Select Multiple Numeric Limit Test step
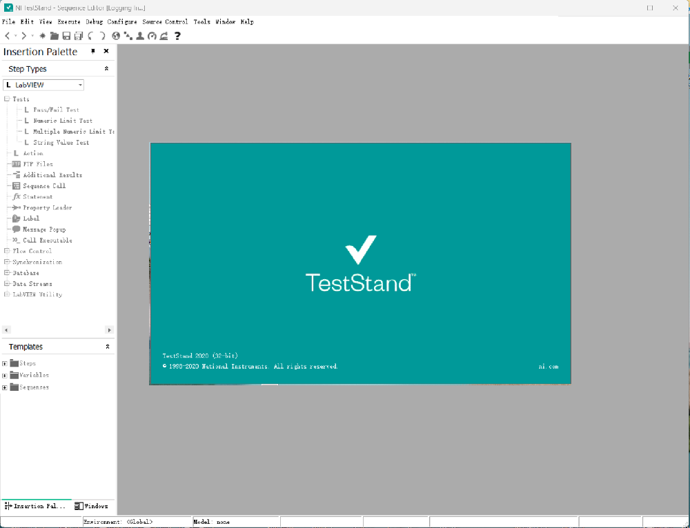The image size is (690, 528). pyautogui.click(x=68, y=132)
